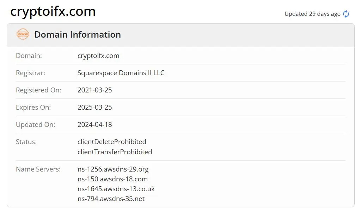The height and width of the screenshot is (213, 361).
Task: Click the orange www globe icon
Action: click(23, 34)
